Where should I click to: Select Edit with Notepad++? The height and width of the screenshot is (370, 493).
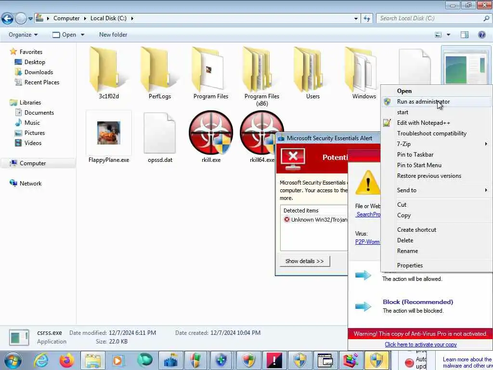pyautogui.click(x=436, y=123)
